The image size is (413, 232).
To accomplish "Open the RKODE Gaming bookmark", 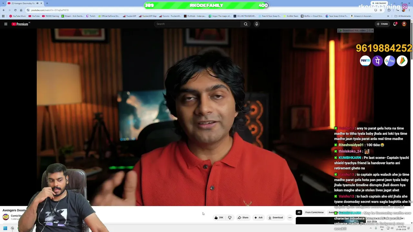I will pyautogui.click(x=51, y=16).
